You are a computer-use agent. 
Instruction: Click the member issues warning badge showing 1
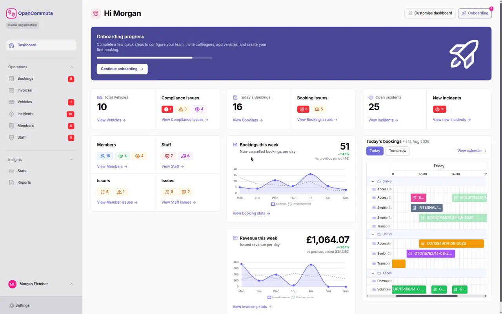121,192
